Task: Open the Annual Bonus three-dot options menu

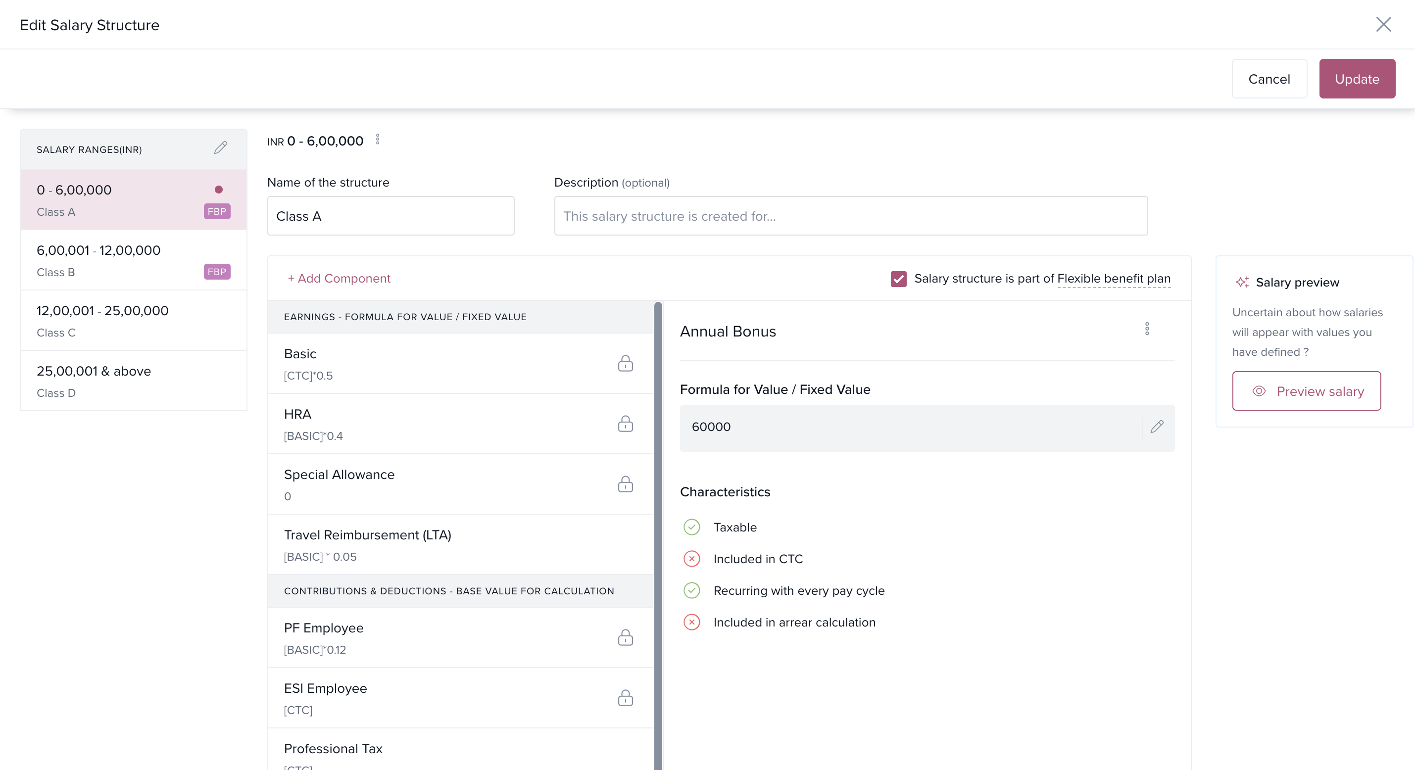Action: coord(1147,329)
